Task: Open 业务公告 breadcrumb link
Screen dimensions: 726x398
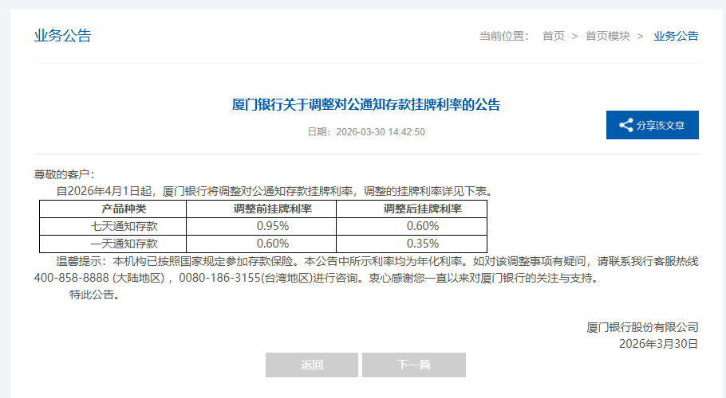Action: click(676, 36)
